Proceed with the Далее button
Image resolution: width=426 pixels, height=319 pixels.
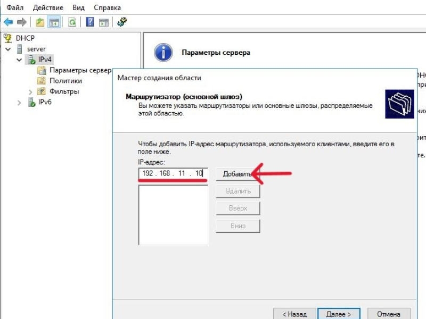(x=339, y=314)
